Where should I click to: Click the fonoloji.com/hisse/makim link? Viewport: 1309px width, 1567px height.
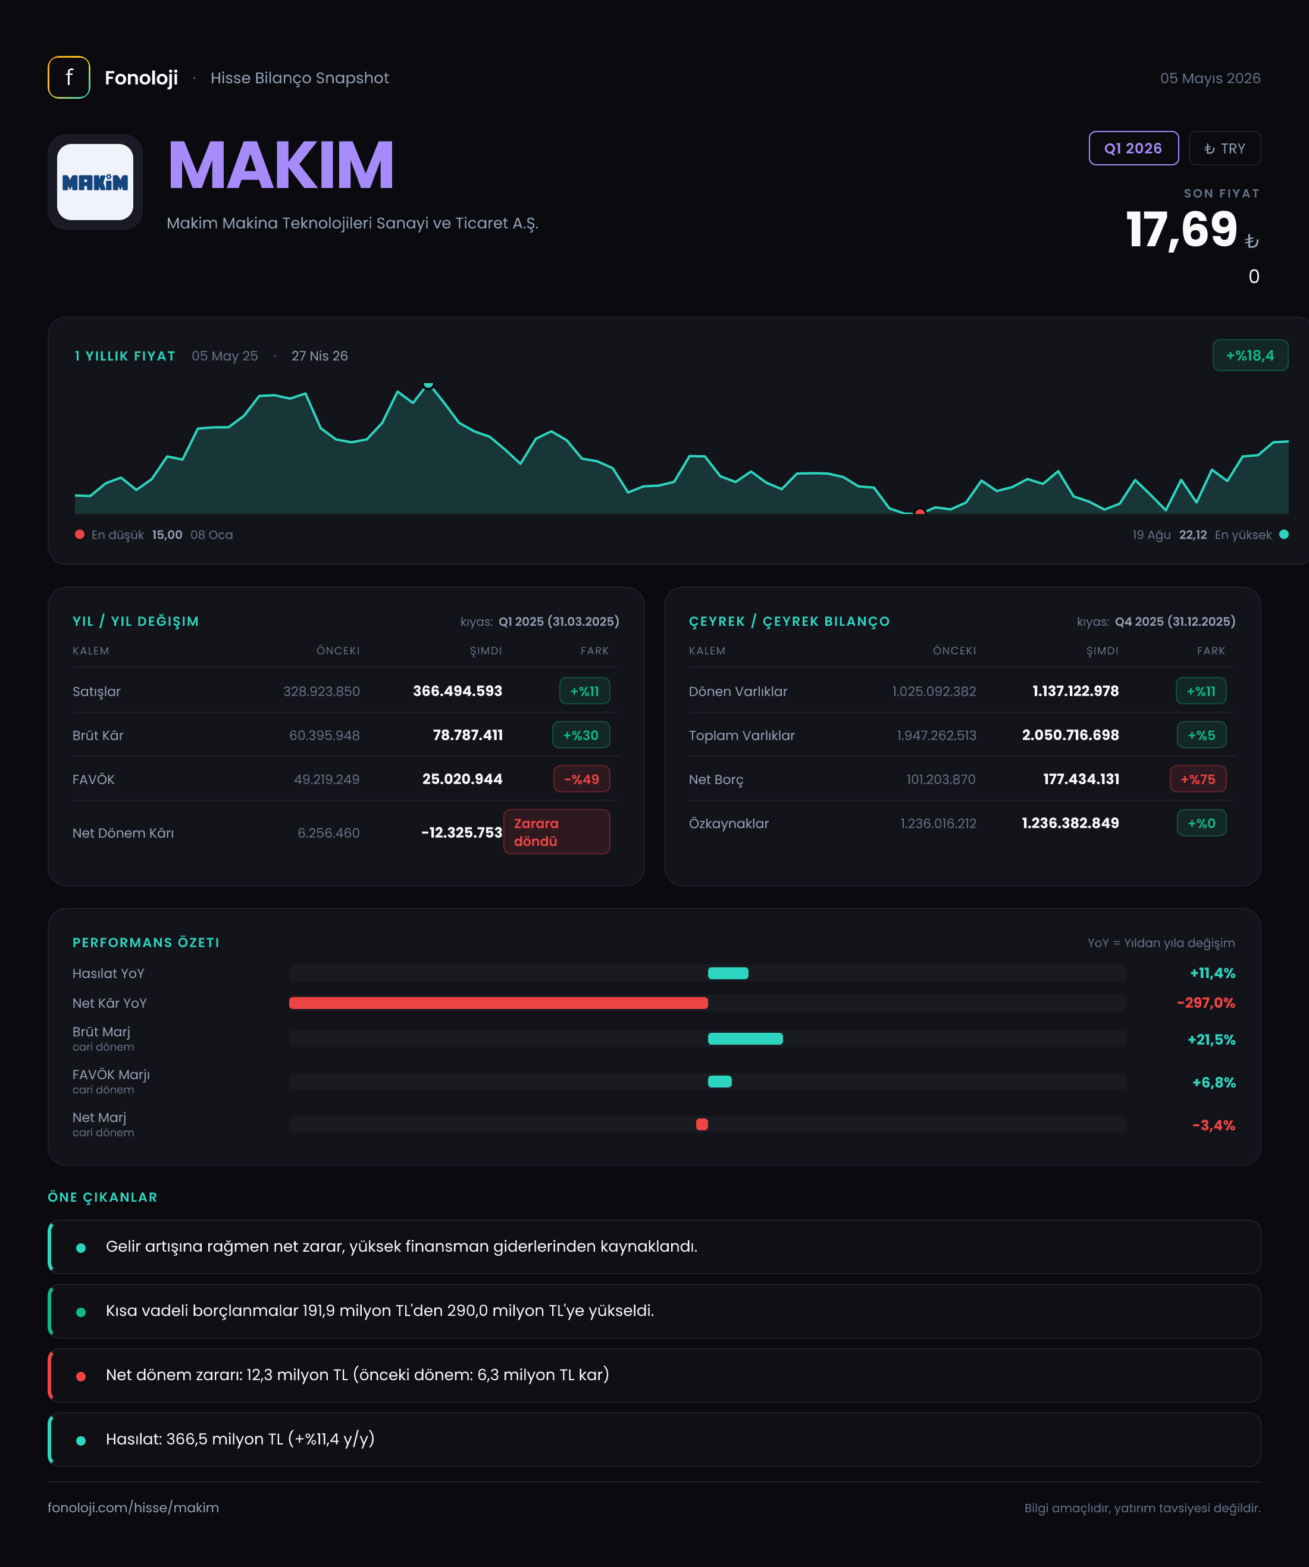point(134,1508)
